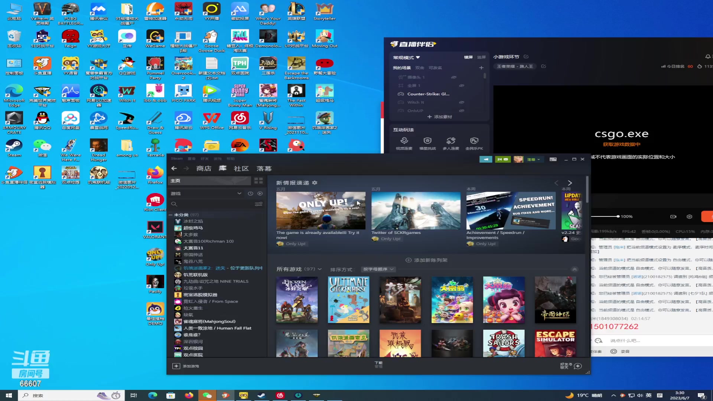This screenshot has height=401, width=713.
Task: Open Steam from the taskbar
Action: click(x=262, y=395)
